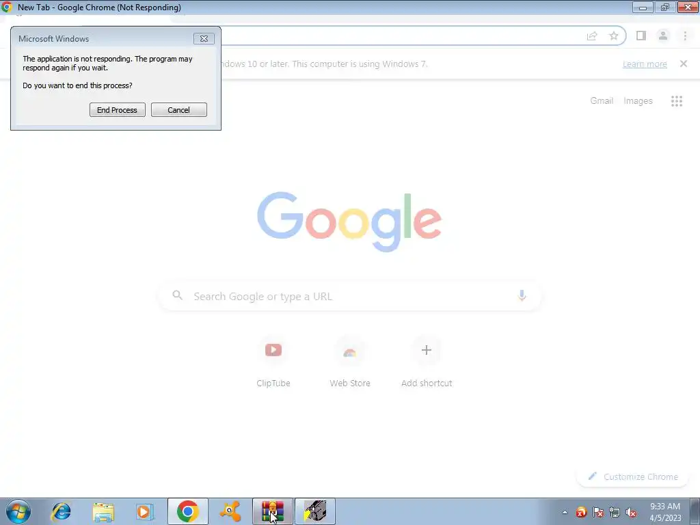Click End Process in the dialog
The image size is (700, 525).
point(118,110)
